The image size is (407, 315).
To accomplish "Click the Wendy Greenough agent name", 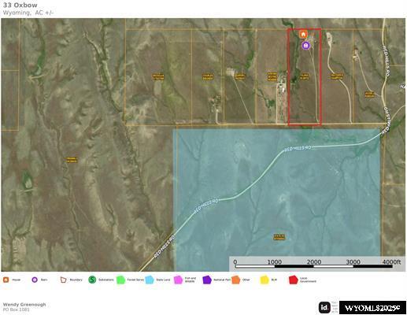I will 24,305.
